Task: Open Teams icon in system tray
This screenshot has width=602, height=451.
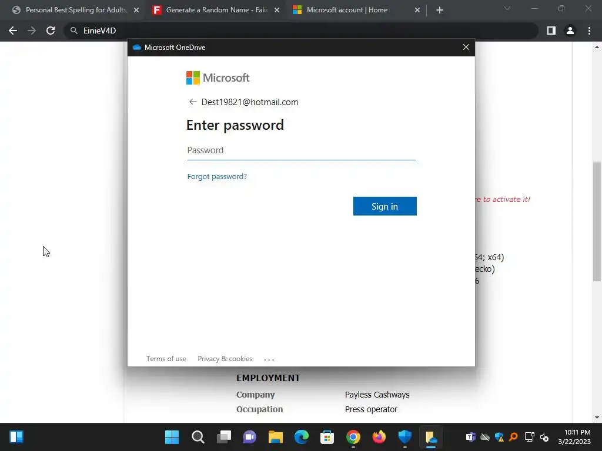Action: (471, 437)
